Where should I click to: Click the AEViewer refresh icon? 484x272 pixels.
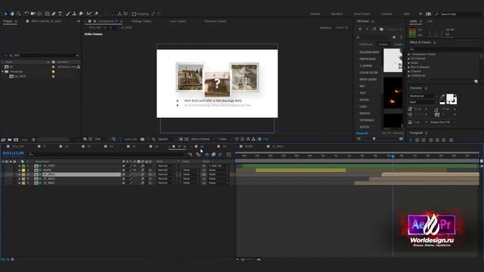click(x=374, y=29)
